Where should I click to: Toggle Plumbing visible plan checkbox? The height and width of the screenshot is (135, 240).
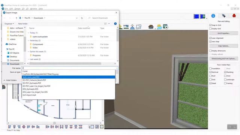tap(225, 72)
